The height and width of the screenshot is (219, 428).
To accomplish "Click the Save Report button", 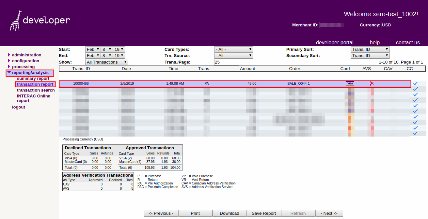I will coord(264,213).
